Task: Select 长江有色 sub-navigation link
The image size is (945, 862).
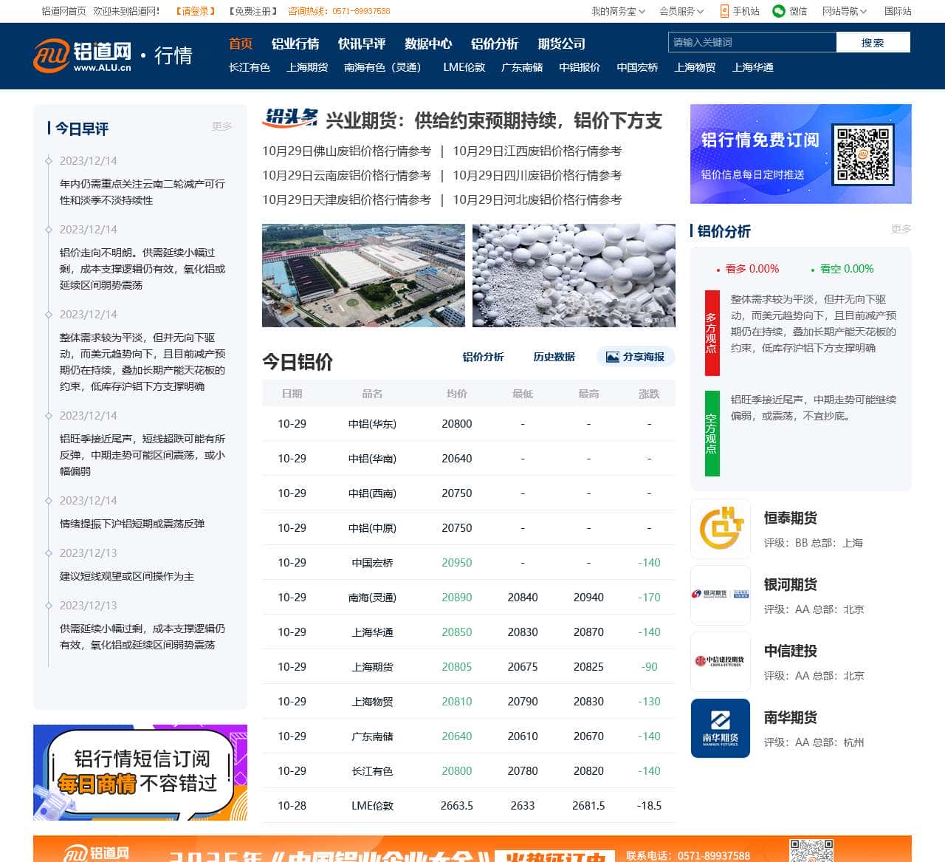Action: (250, 67)
